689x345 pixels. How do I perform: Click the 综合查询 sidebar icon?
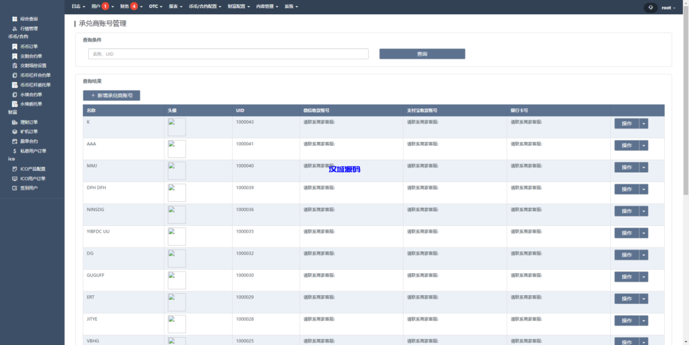point(15,19)
